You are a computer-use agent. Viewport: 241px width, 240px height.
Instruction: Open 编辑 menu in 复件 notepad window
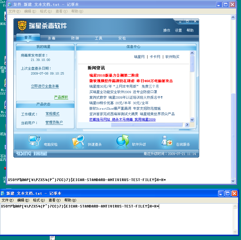point(30,11)
